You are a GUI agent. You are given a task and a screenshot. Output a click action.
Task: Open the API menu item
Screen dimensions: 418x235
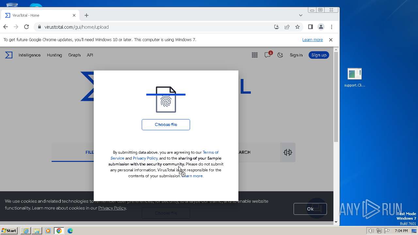tap(90, 55)
